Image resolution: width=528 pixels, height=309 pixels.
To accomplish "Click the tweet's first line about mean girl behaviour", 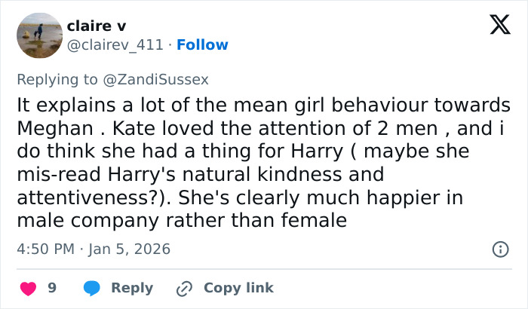I will [x=263, y=105].
